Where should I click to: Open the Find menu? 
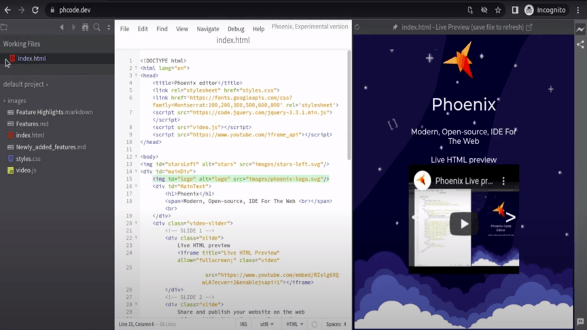(162, 29)
